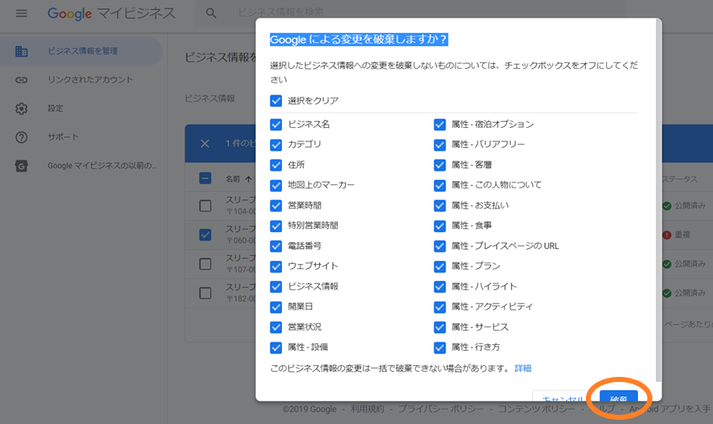Click the 詳細 link in dialog
Image resolution: width=713 pixels, height=424 pixels.
pos(523,368)
